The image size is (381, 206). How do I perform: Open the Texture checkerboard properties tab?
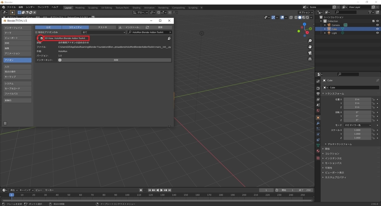coord(318,158)
